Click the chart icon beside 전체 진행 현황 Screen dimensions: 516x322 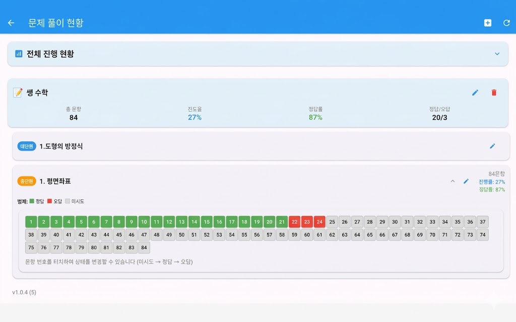tap(19, 54)
